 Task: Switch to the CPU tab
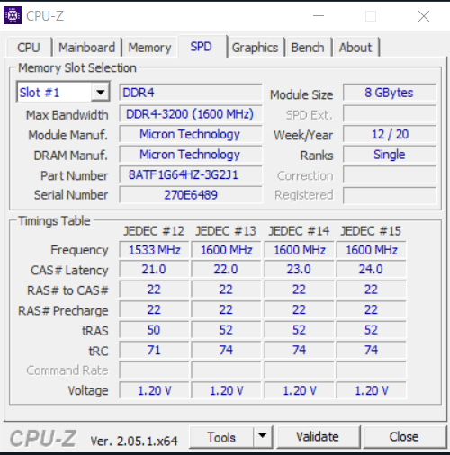29,48
